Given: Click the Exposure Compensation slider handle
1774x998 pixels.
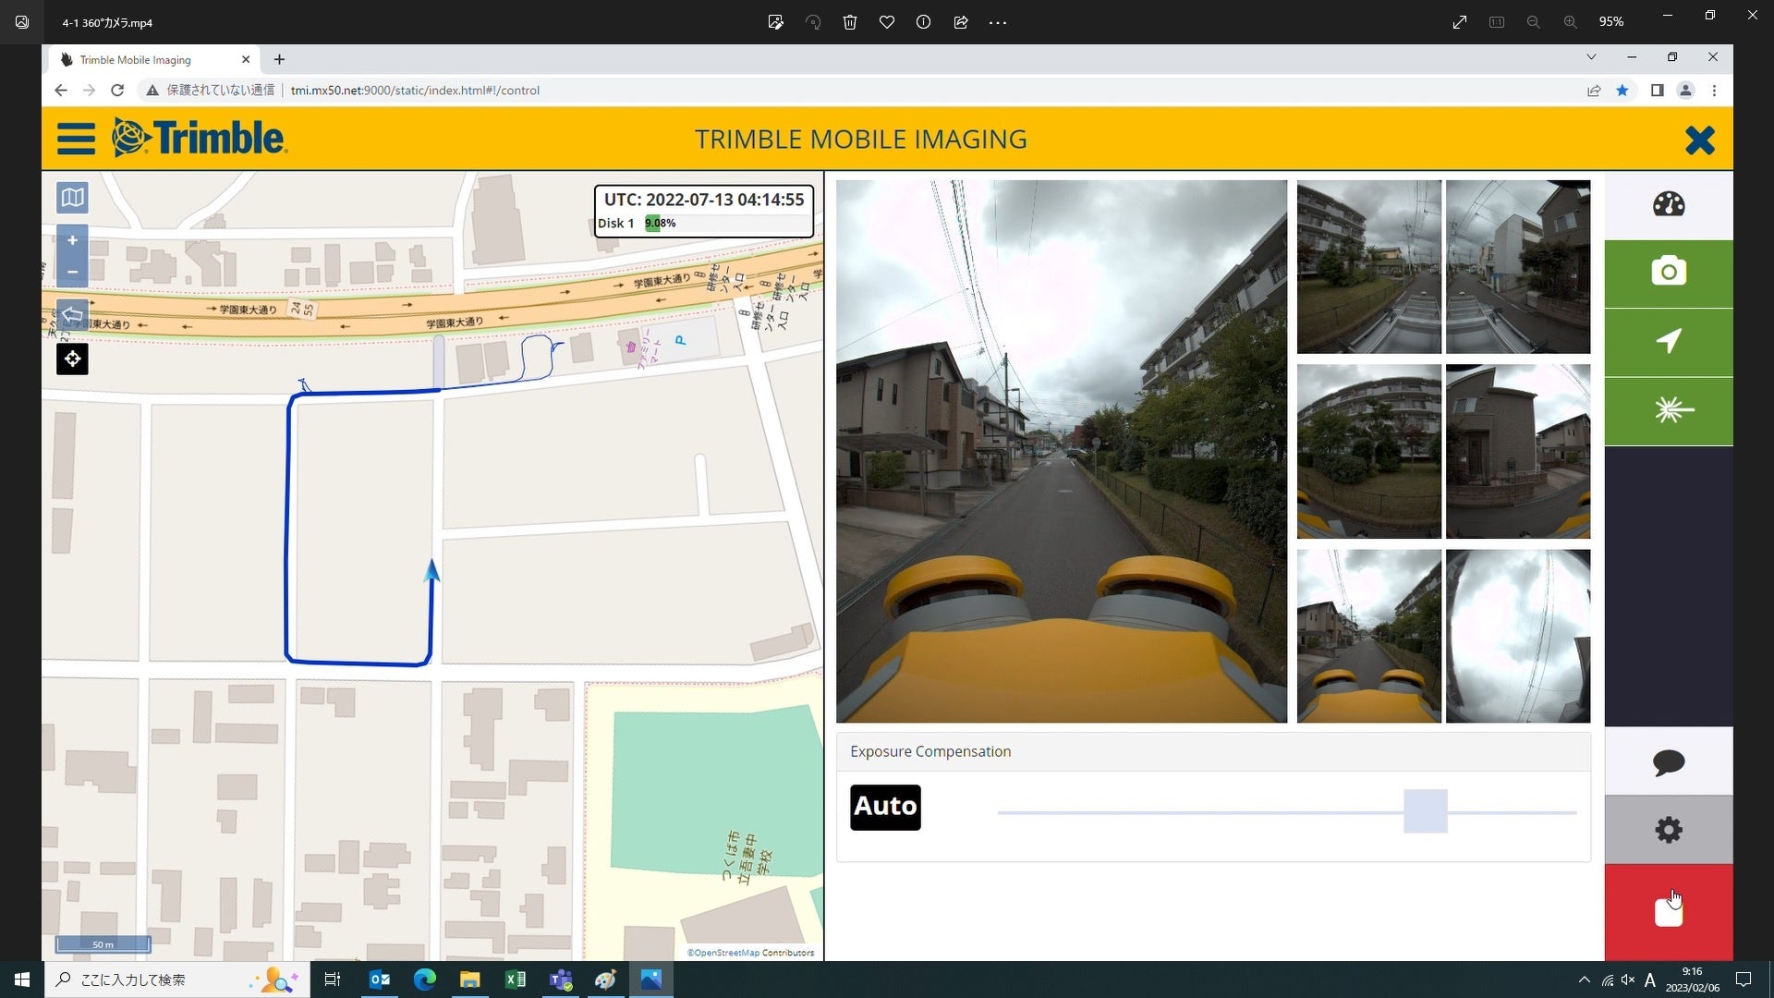Looking at the screenshot, I should pyautogui.click(x=1425, y=811).
